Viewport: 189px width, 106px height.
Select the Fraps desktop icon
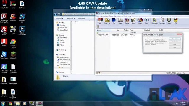click(13, 30)
